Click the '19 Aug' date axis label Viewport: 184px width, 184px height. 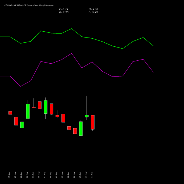[56, 175]
